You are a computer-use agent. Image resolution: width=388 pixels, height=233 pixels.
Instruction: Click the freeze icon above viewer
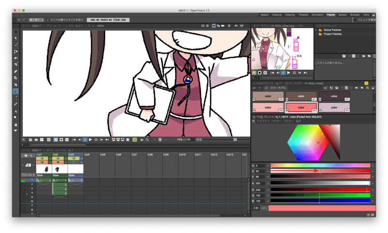pyautogui.click(x=229, y=26)
